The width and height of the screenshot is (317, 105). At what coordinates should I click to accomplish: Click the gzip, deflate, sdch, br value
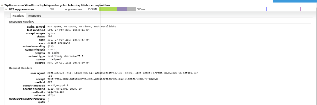point(65,89)
